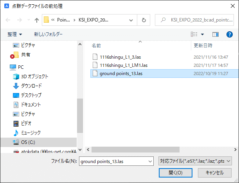Open ダウンロード folder
Viewport: 239px width, 183px height.
(x=27, y=86)
